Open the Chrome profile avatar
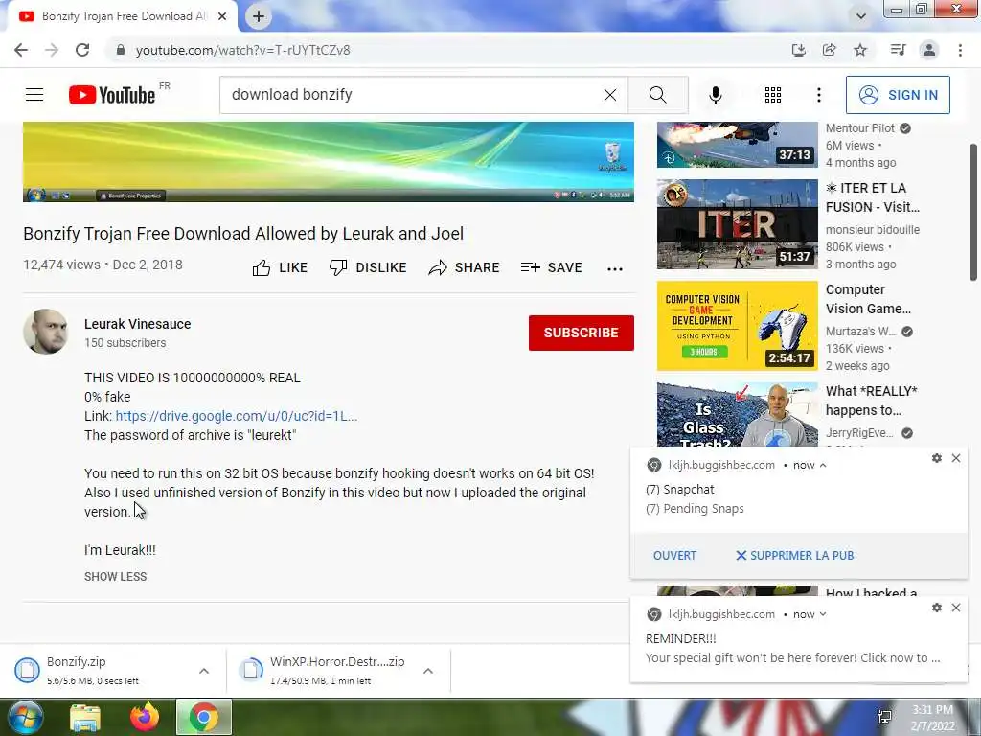 click(x=929, y=50)
